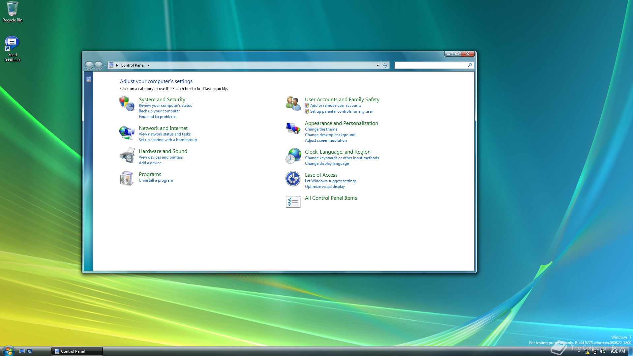Click the network connection tray icon
This screenshot has width=633, height=356.
(595, 351)
